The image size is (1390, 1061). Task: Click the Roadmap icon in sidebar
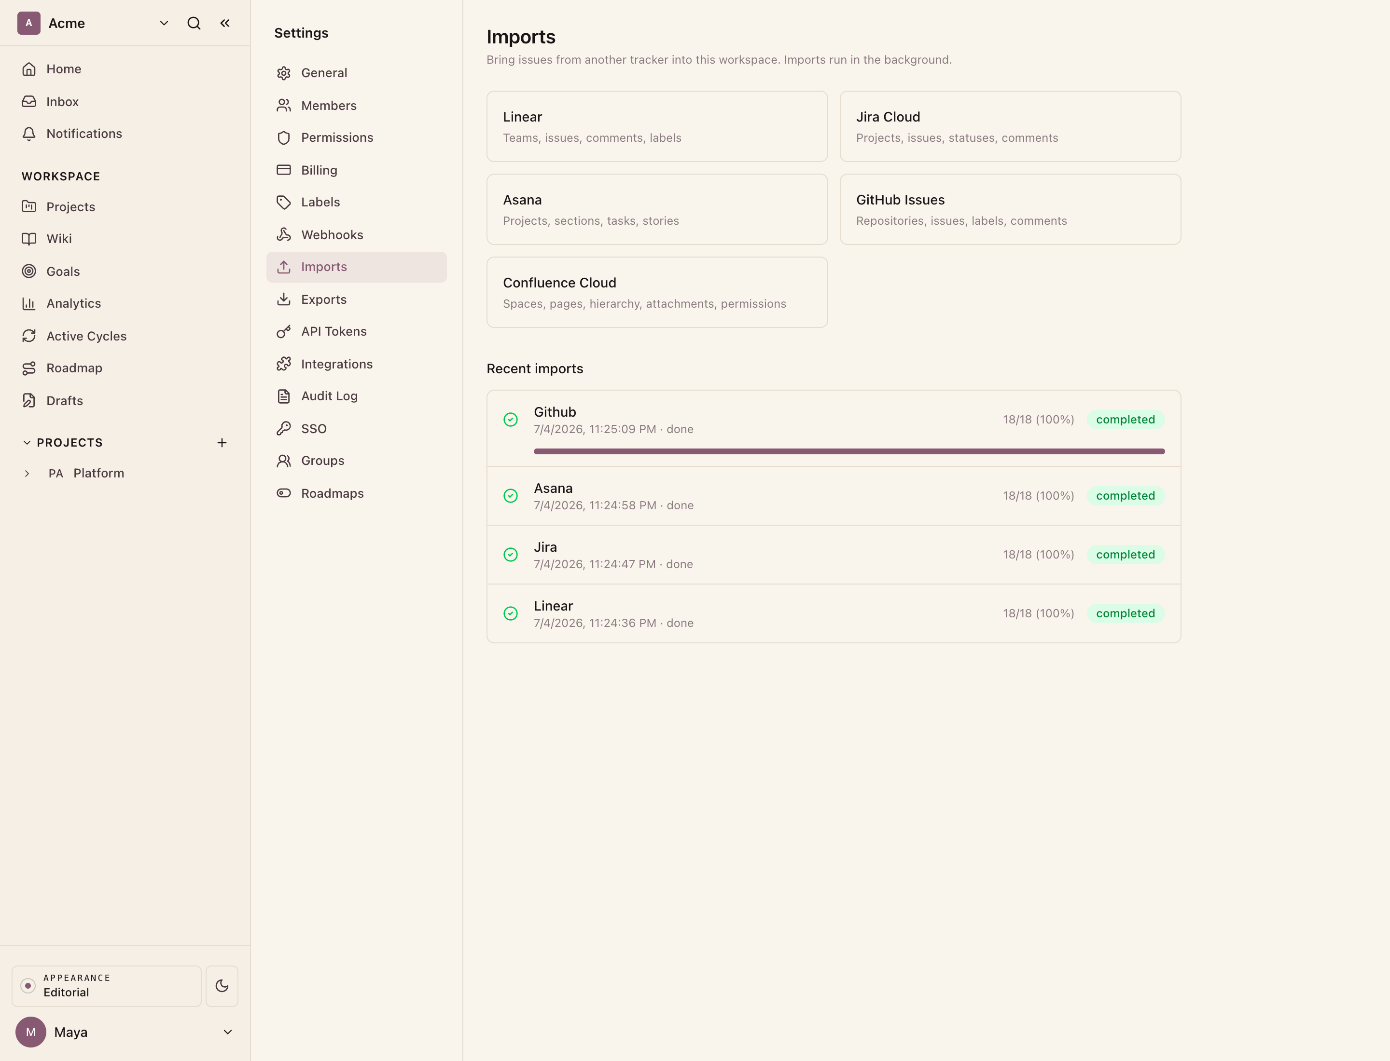click(29, 368)
